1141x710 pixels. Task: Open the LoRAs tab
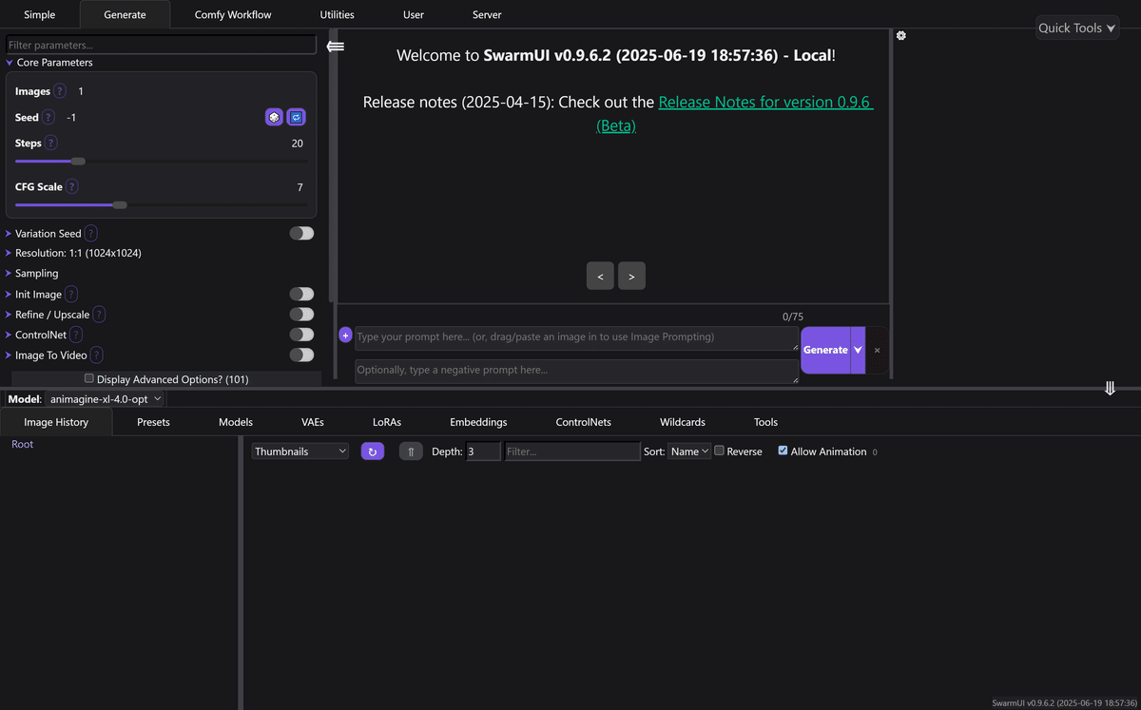[x=386, y=421]
